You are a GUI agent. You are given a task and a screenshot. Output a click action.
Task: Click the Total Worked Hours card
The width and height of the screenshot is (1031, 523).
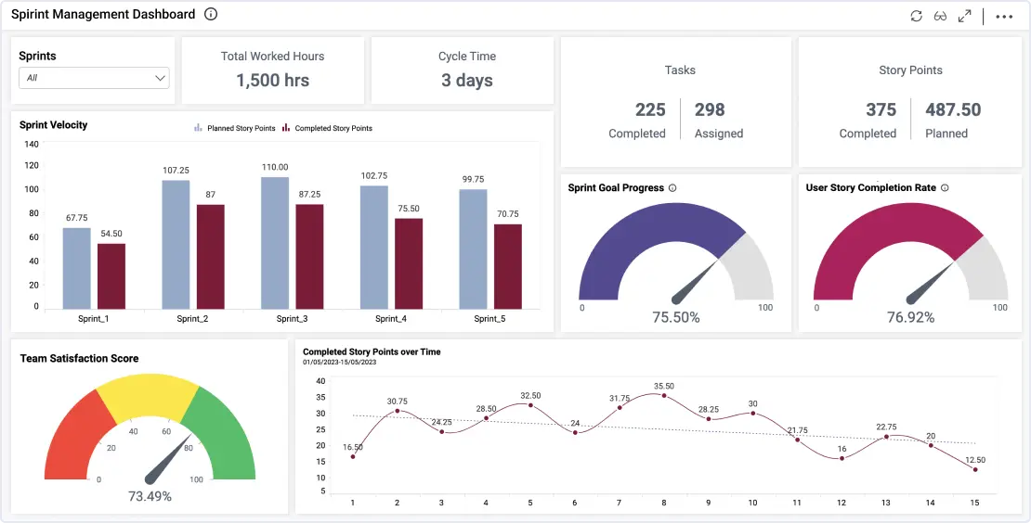273,70
